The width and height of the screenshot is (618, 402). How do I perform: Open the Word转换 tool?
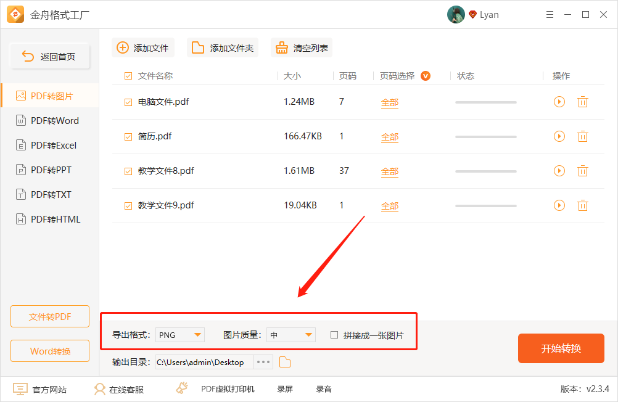tap(50, 351)
